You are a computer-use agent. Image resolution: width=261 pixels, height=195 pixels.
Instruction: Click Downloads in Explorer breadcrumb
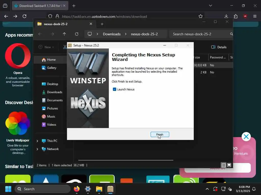(112, 34)
